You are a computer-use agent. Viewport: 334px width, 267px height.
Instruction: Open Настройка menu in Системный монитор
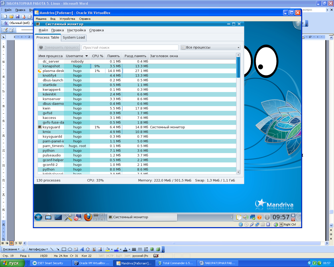coord(76,30)
